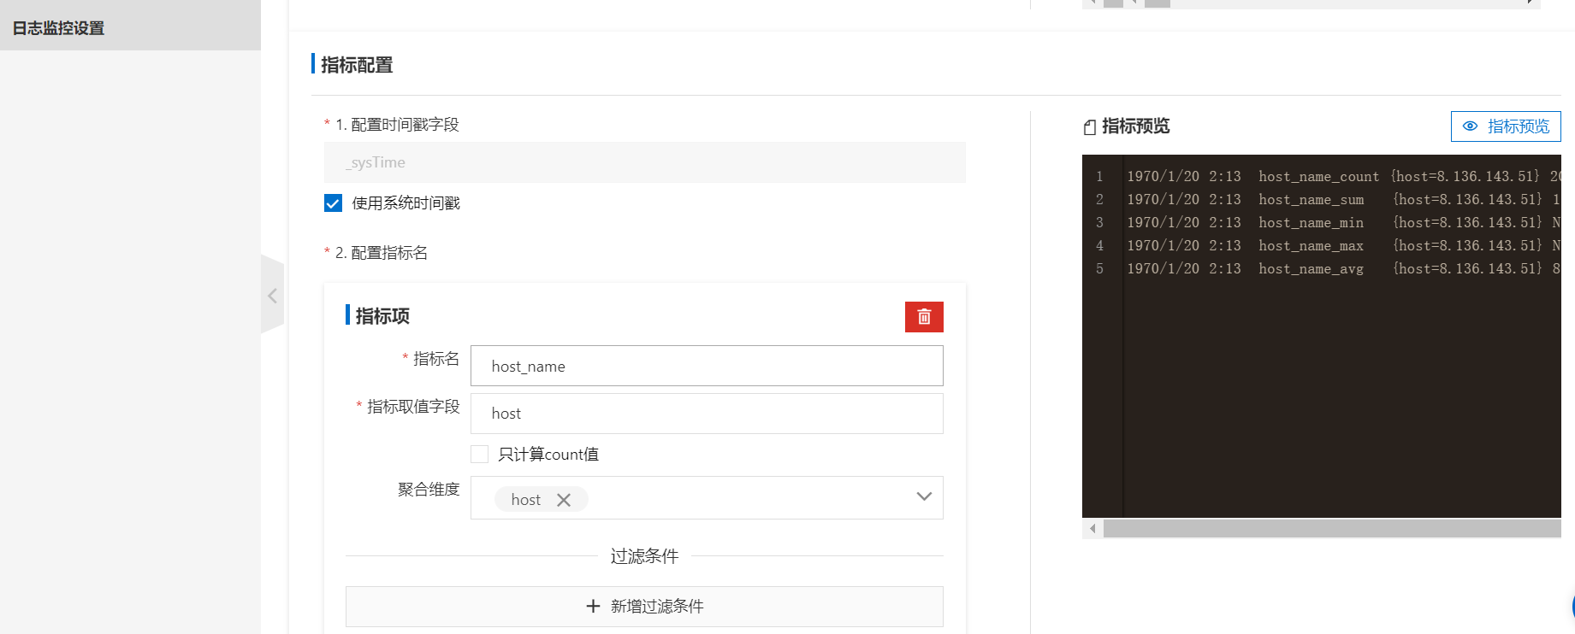Click line number 1 in preview gutter

pyautogui.click(x=1099, y=177)
